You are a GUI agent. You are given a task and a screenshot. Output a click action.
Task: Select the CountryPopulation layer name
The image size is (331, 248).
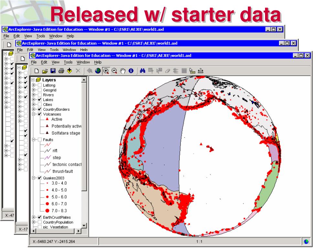tap(58, 222)
